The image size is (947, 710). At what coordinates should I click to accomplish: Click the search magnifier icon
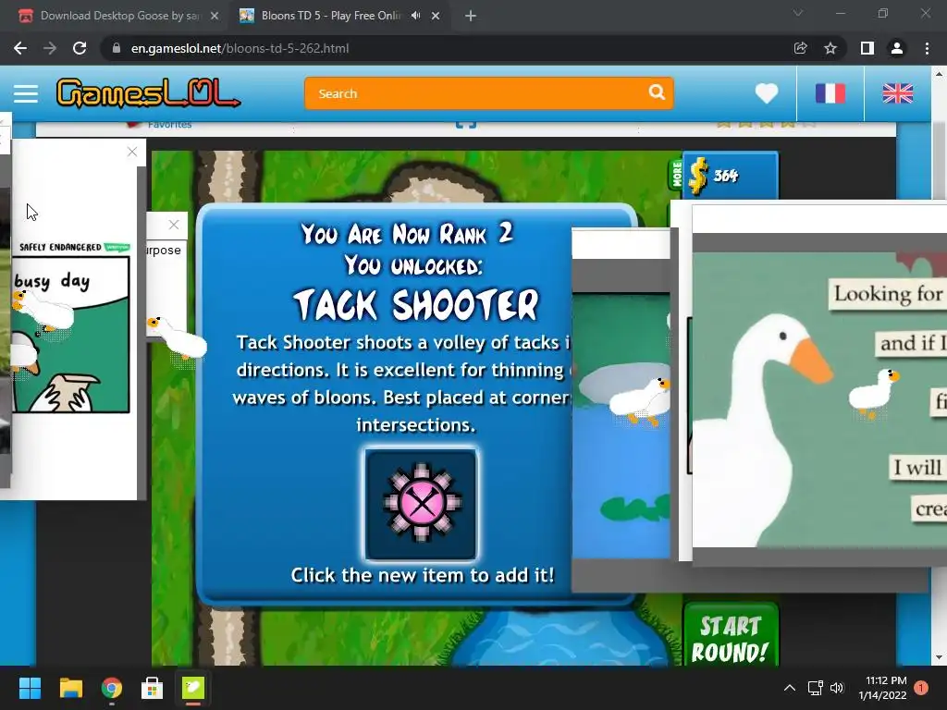(658, 92)
